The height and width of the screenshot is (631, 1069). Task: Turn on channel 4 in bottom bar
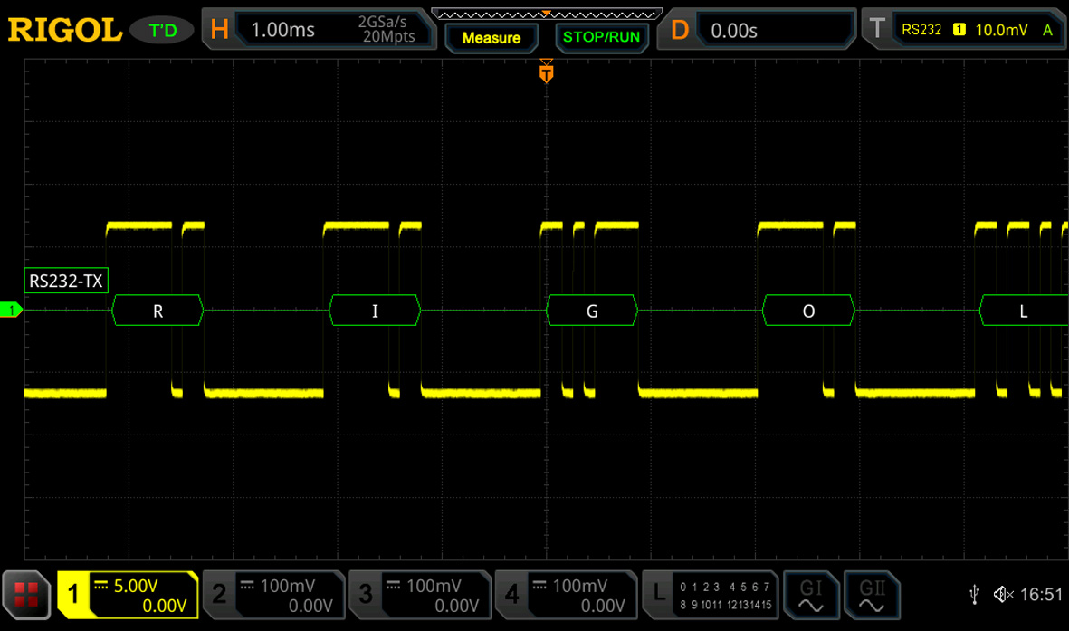[x=566, y=595]
